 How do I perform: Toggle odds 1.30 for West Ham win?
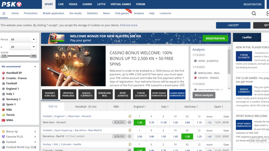139,122
